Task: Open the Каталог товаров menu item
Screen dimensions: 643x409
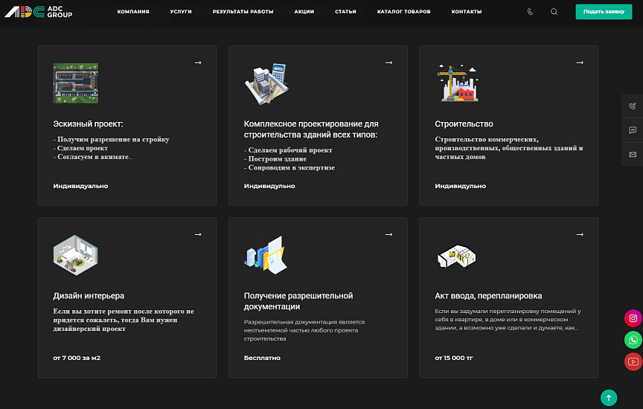Action: 403,11
